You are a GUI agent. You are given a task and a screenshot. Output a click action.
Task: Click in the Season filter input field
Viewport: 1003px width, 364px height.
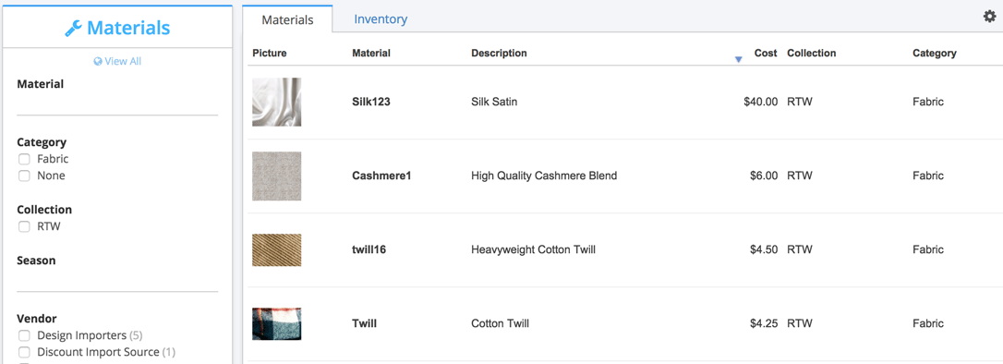(x=117, y=280)
